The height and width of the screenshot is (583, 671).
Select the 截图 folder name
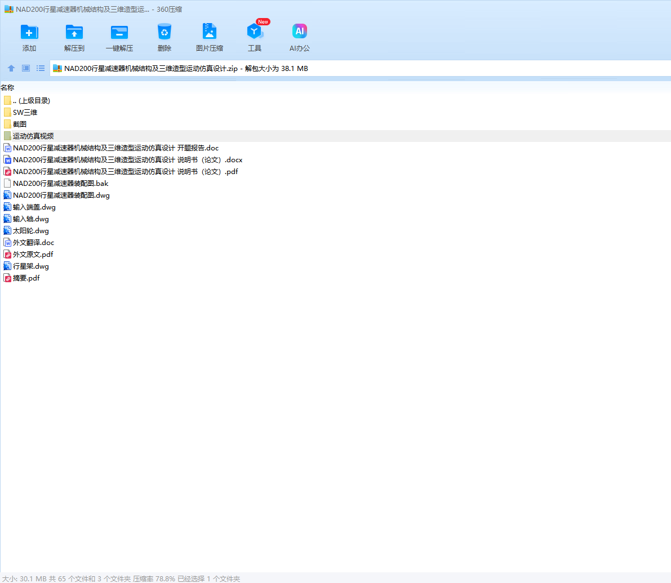pyautogui.click(x=20, y=124)
